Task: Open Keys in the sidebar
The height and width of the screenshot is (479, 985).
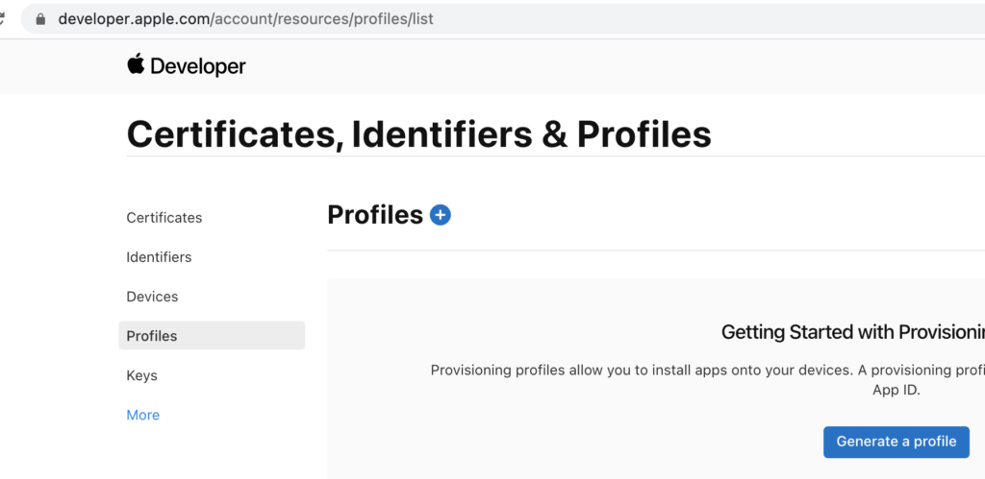Action: (142, 375)
